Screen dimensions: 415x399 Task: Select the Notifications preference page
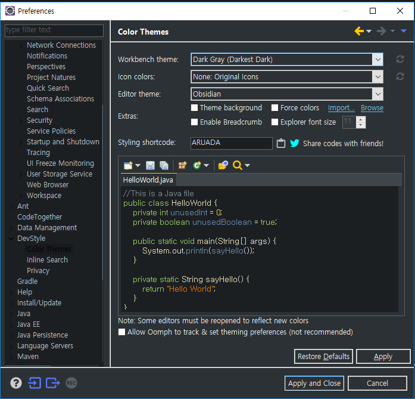47,55
